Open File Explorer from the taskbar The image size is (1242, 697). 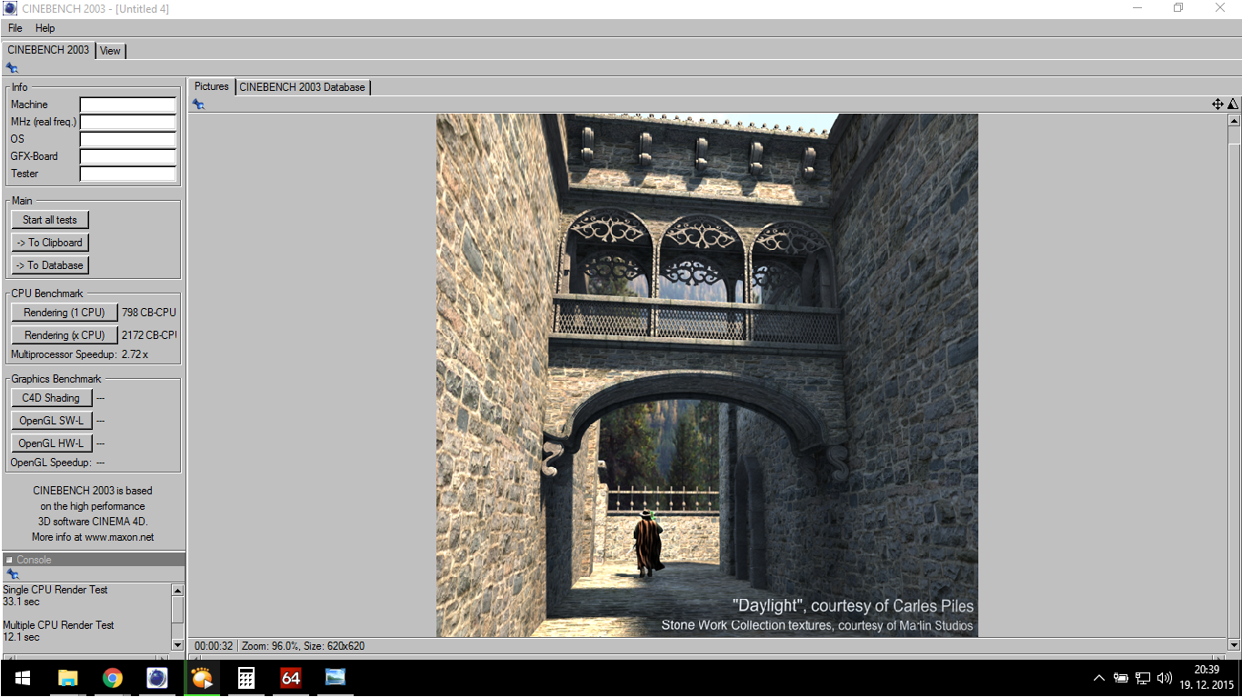[67, 678]
